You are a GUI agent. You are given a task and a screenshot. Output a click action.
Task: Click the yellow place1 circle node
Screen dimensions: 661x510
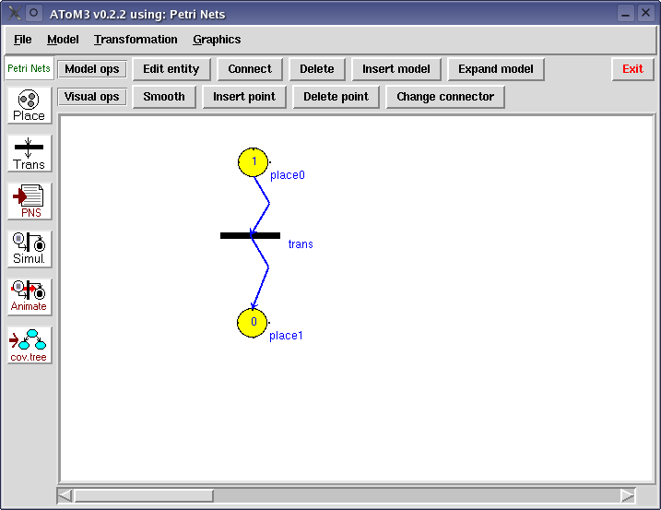253,323
